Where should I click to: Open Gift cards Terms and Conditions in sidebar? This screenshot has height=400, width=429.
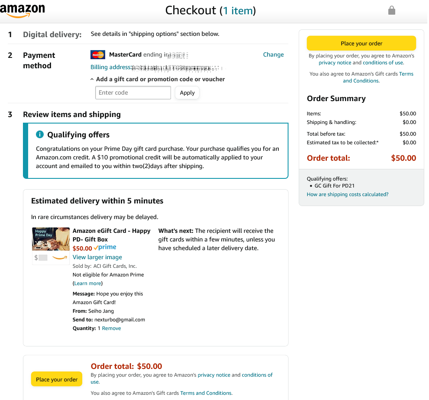point(379,77)
